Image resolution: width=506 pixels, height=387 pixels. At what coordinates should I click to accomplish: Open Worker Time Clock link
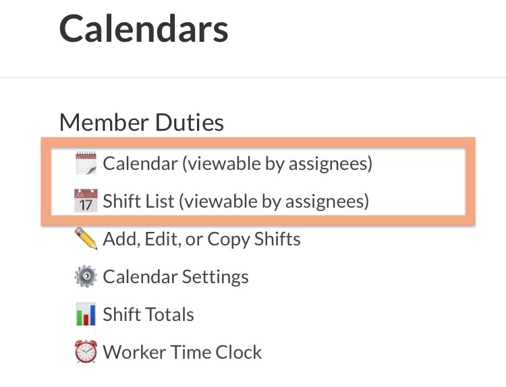click(x=182, y=352)
